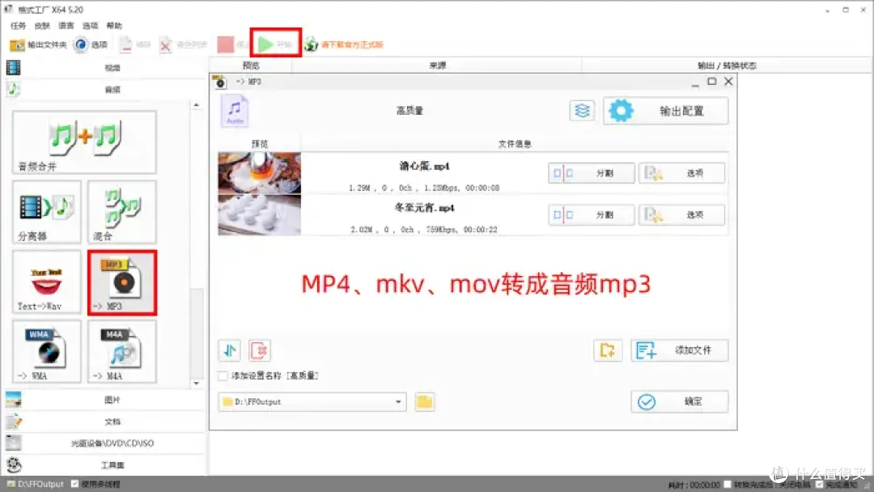
Task: Open the D:\FFOutput output path dropdown
Action: click(x=312, y=401)
